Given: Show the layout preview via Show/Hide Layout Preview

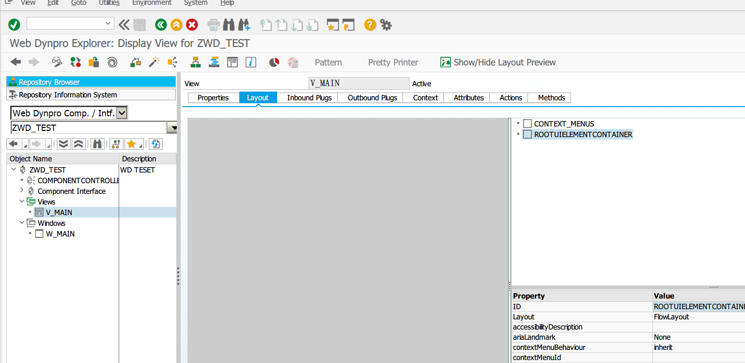Looking at the screenshot, I should (497, 62).
